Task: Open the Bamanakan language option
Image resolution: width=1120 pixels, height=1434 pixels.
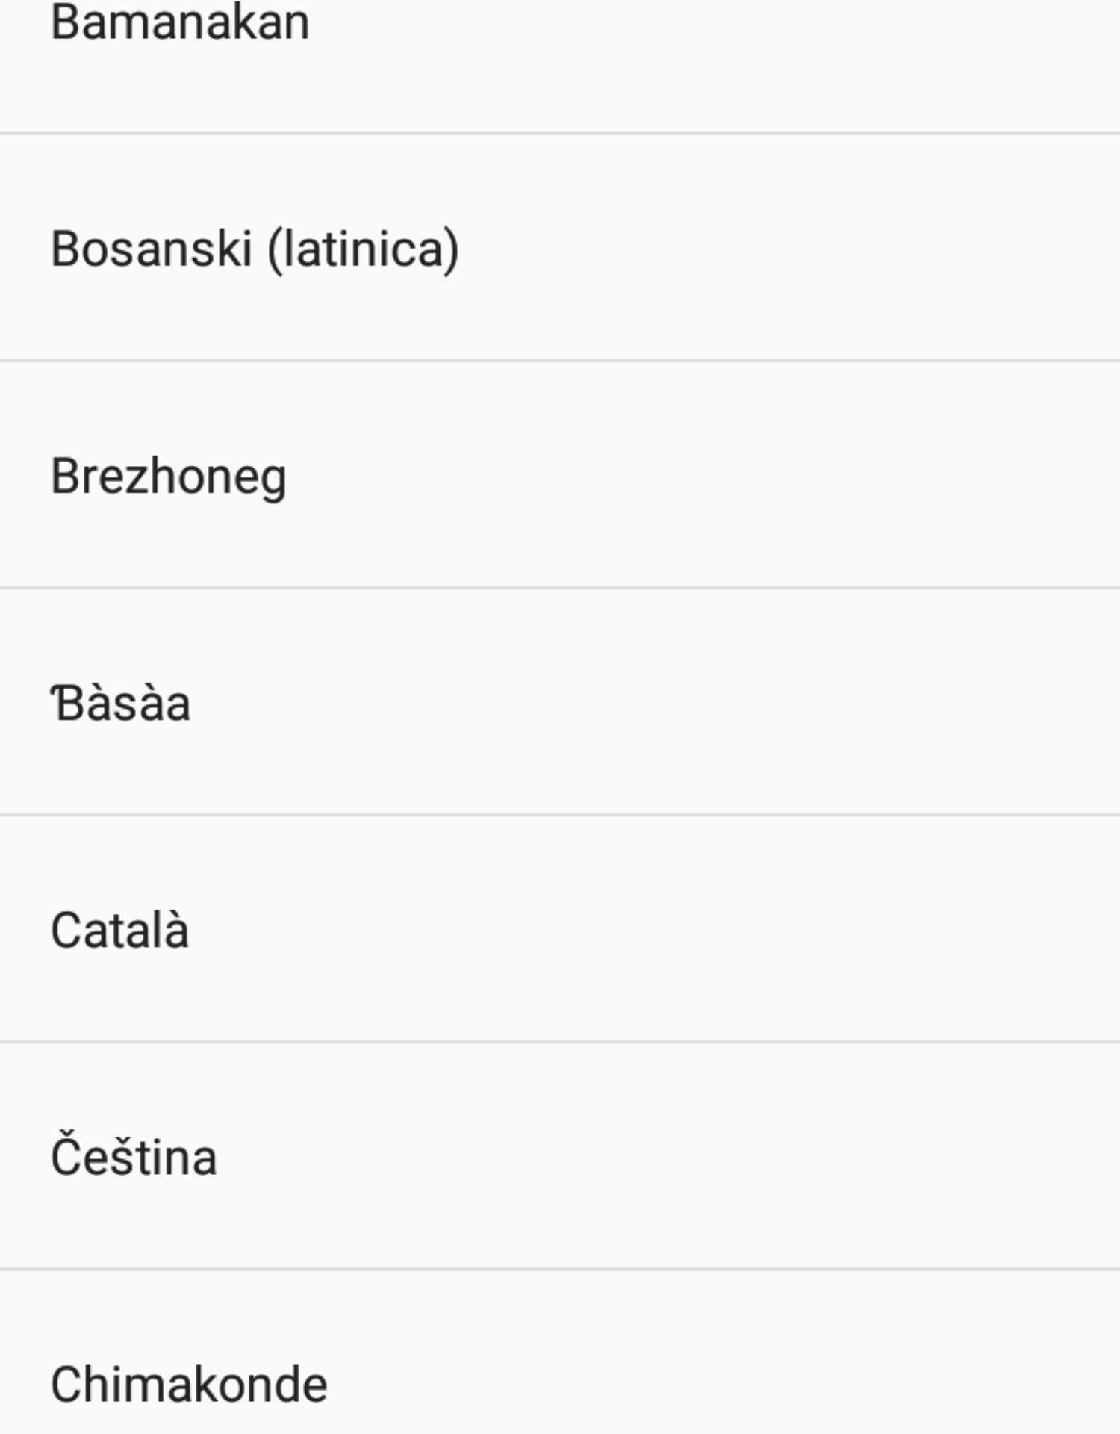Action: 180,22
